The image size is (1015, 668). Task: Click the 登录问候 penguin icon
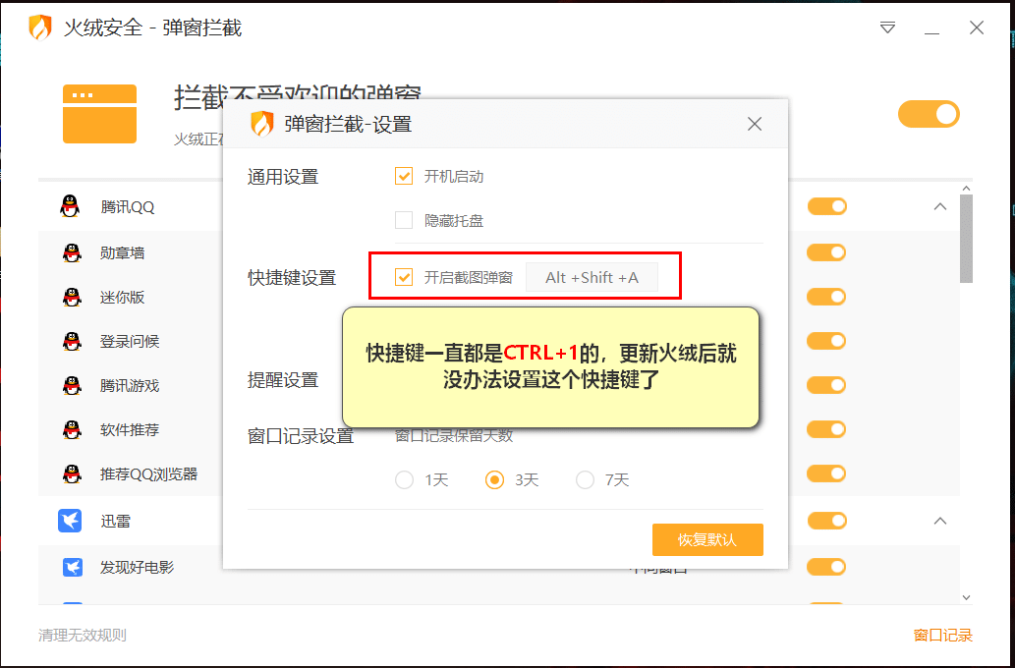coord(72,341)
